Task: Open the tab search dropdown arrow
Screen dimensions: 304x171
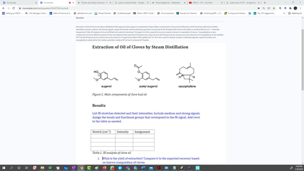Action: (x=278, y=2)
